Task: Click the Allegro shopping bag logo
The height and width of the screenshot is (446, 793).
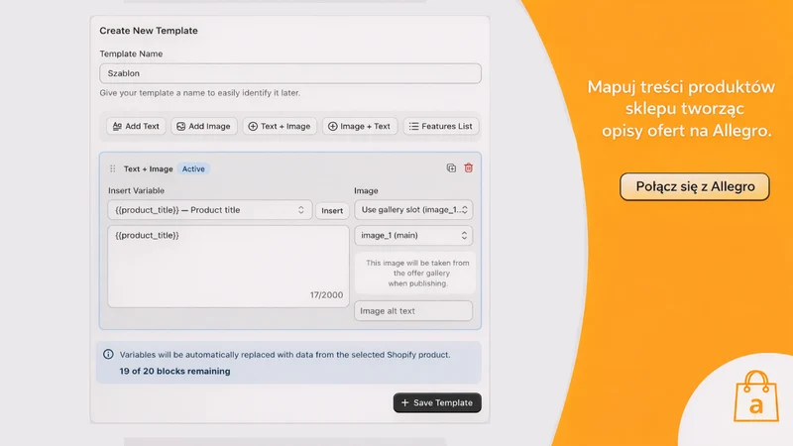Action: click(x=756, y=396)
